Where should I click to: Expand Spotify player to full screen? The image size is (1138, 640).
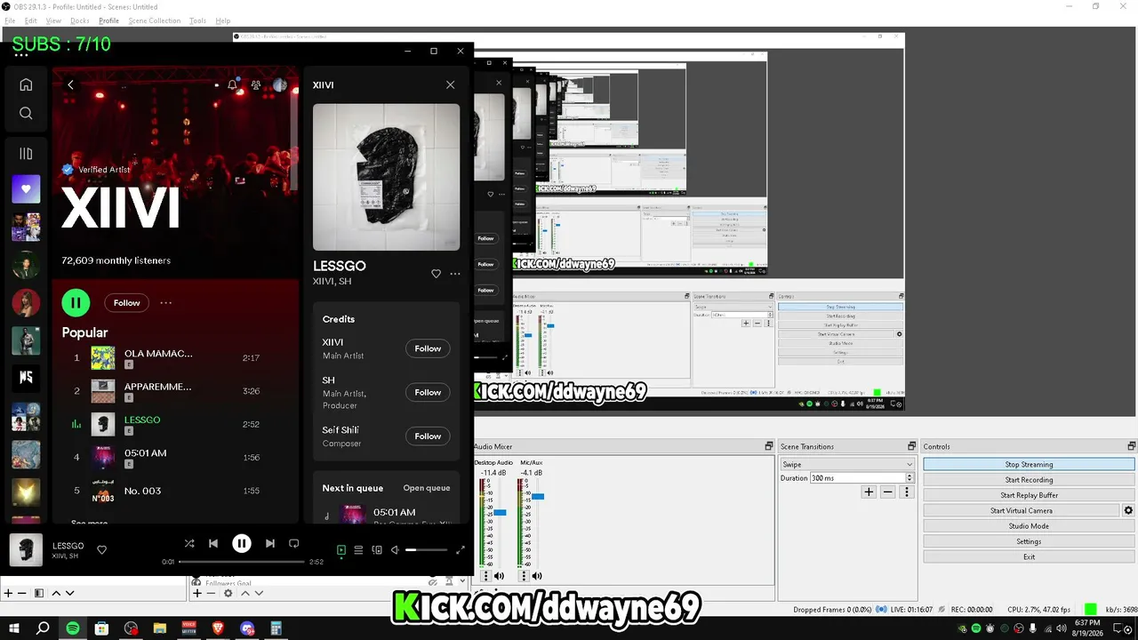[x=461, y=550]
